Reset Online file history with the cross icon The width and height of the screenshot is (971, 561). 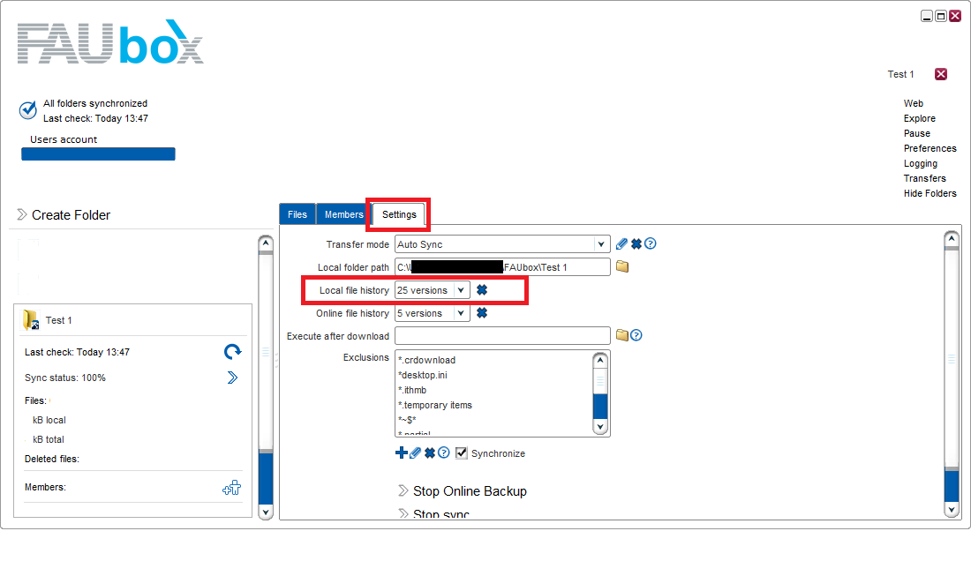pyautogui.click(x=481, y=312)
